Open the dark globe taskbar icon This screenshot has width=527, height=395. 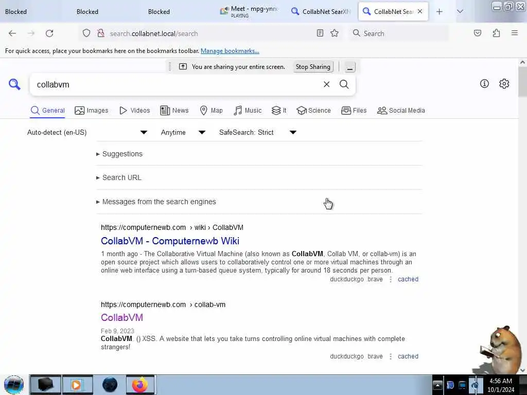point(110,385)
